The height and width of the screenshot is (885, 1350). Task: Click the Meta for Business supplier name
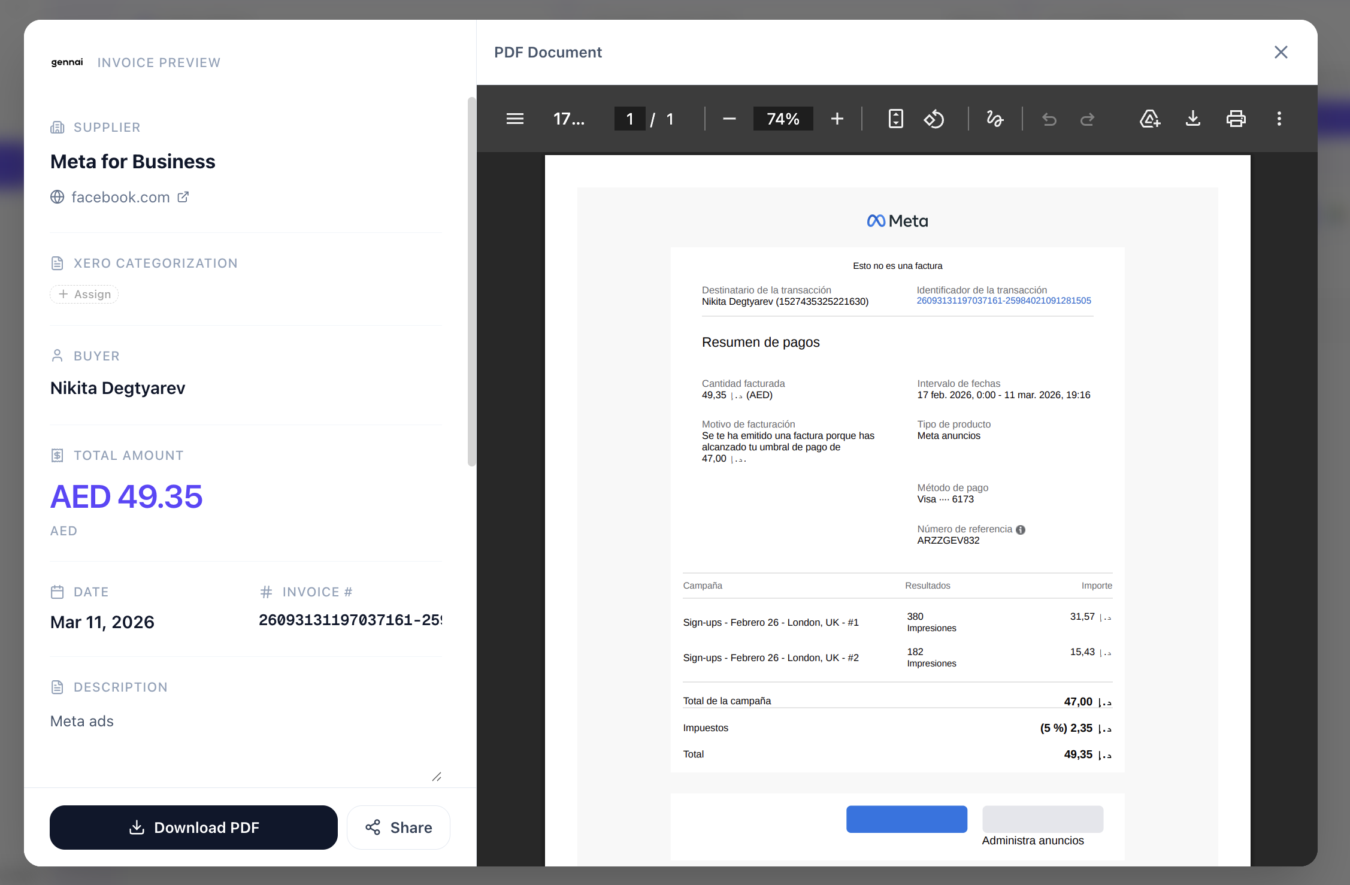(x=133, y=162)
